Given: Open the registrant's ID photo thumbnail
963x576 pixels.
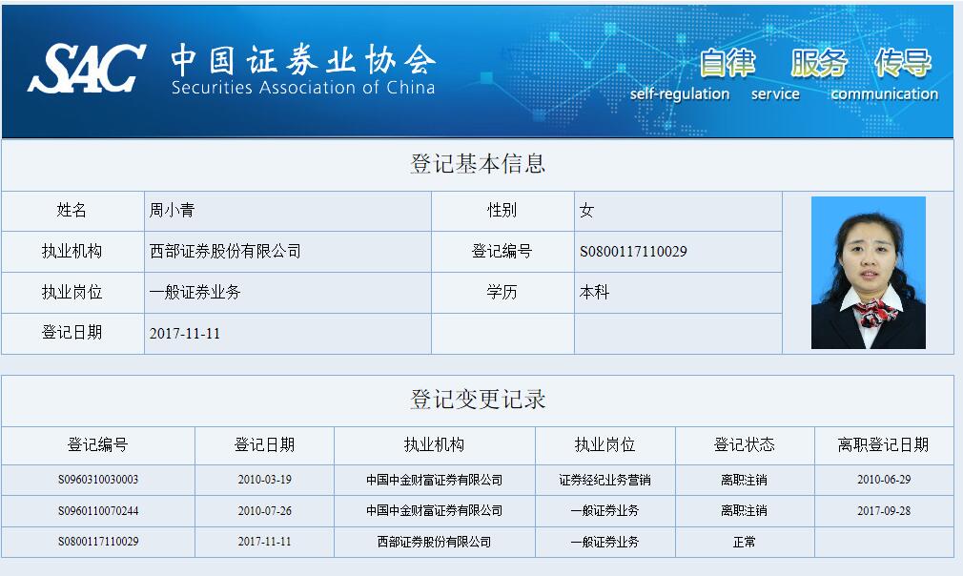Looking at the screenshot, I should [x=868, y=273].
